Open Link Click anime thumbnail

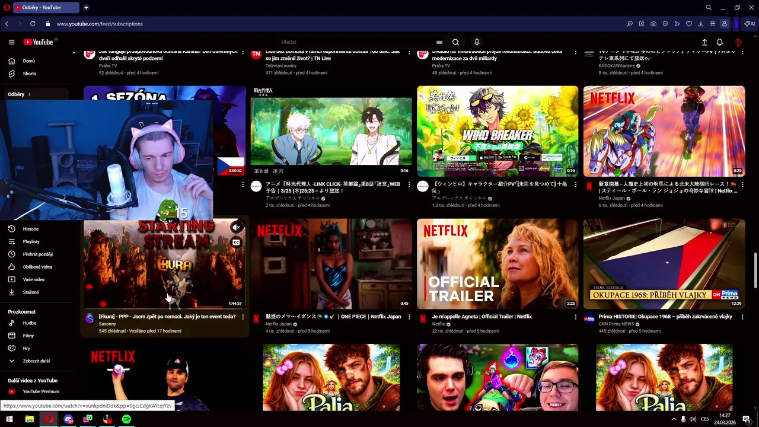(331, 131)
